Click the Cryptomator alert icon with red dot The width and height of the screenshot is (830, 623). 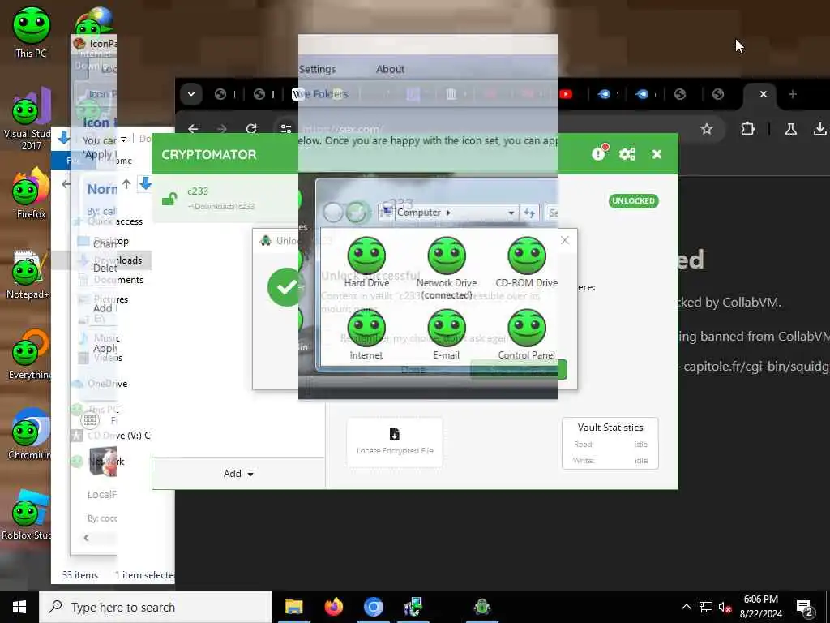(599, 153)
